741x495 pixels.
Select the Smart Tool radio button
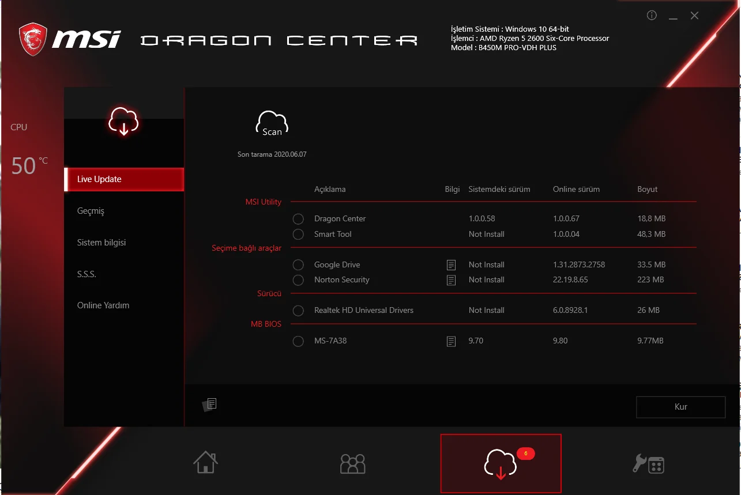(298, 235)
